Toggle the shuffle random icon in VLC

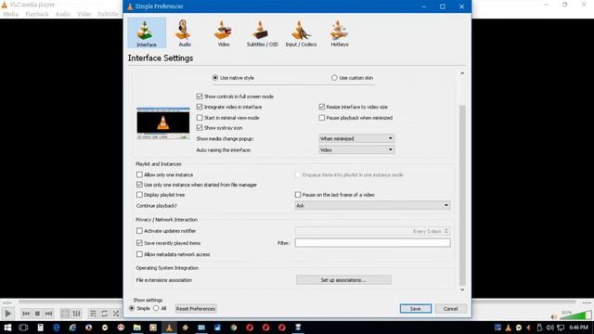coord(115,314)
